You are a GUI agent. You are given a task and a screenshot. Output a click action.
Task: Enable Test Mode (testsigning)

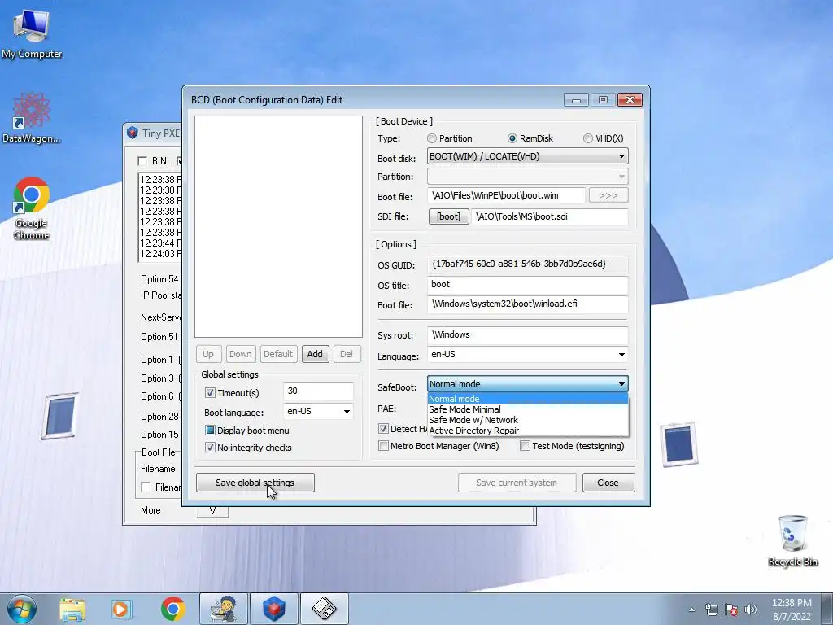click(x=525, y=446)
